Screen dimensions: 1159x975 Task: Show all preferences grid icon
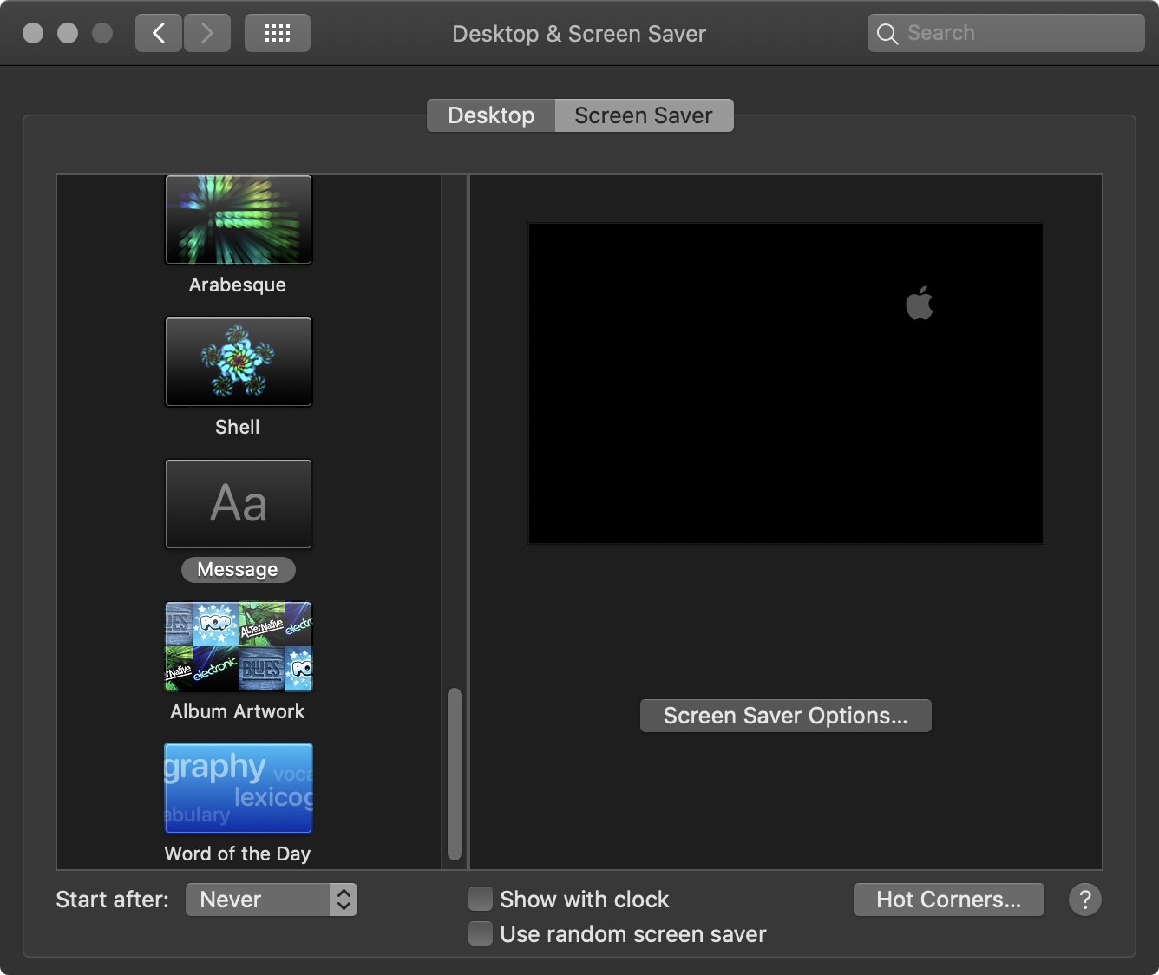pos(278,33)
